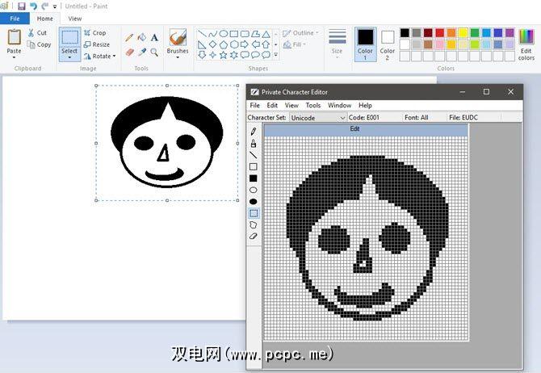Open Customize Quick Access Toolbar arrow

coord(55,6)
